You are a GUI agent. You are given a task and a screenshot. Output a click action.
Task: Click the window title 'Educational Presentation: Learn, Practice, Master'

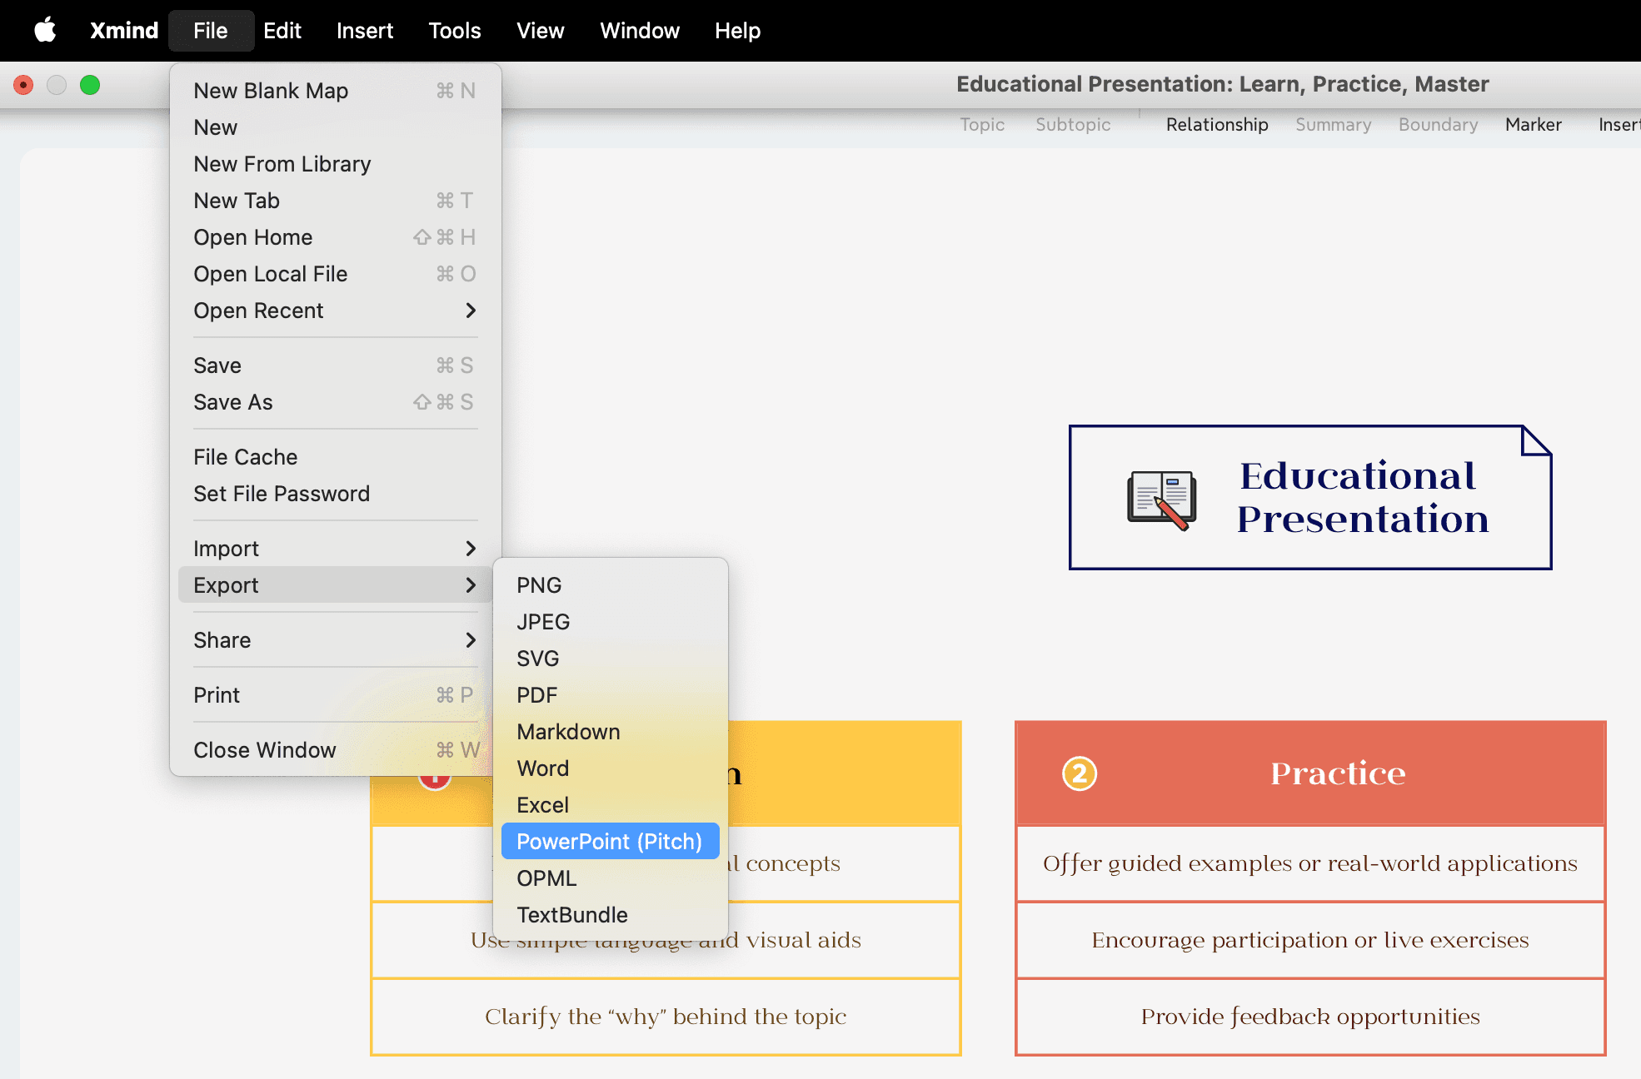click(x=1222, y=84)
